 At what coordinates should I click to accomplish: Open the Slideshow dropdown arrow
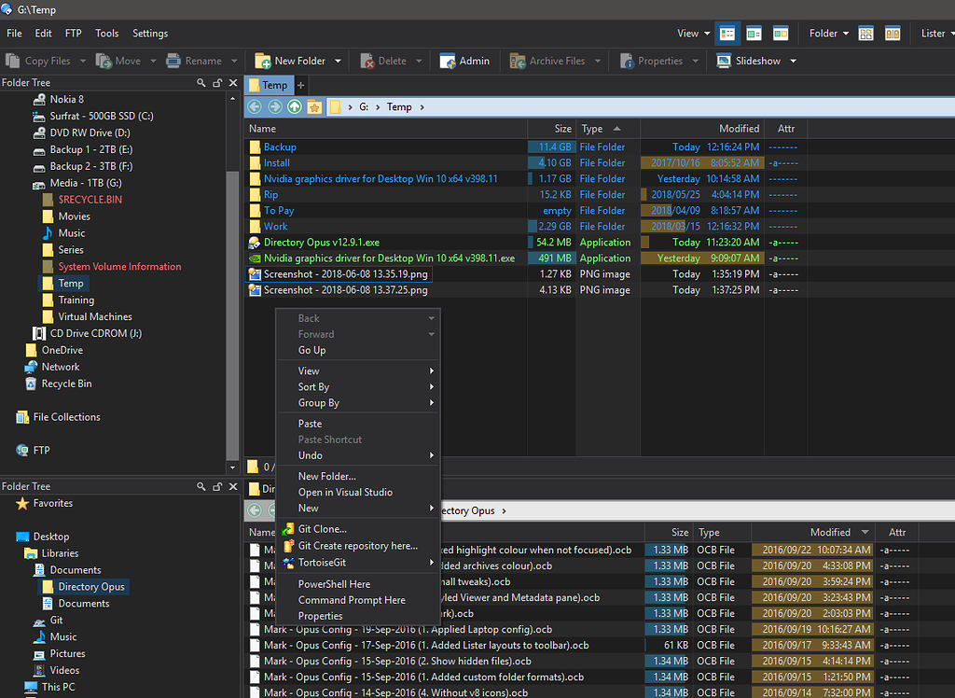pyautogui.click(x=794, y=61)
